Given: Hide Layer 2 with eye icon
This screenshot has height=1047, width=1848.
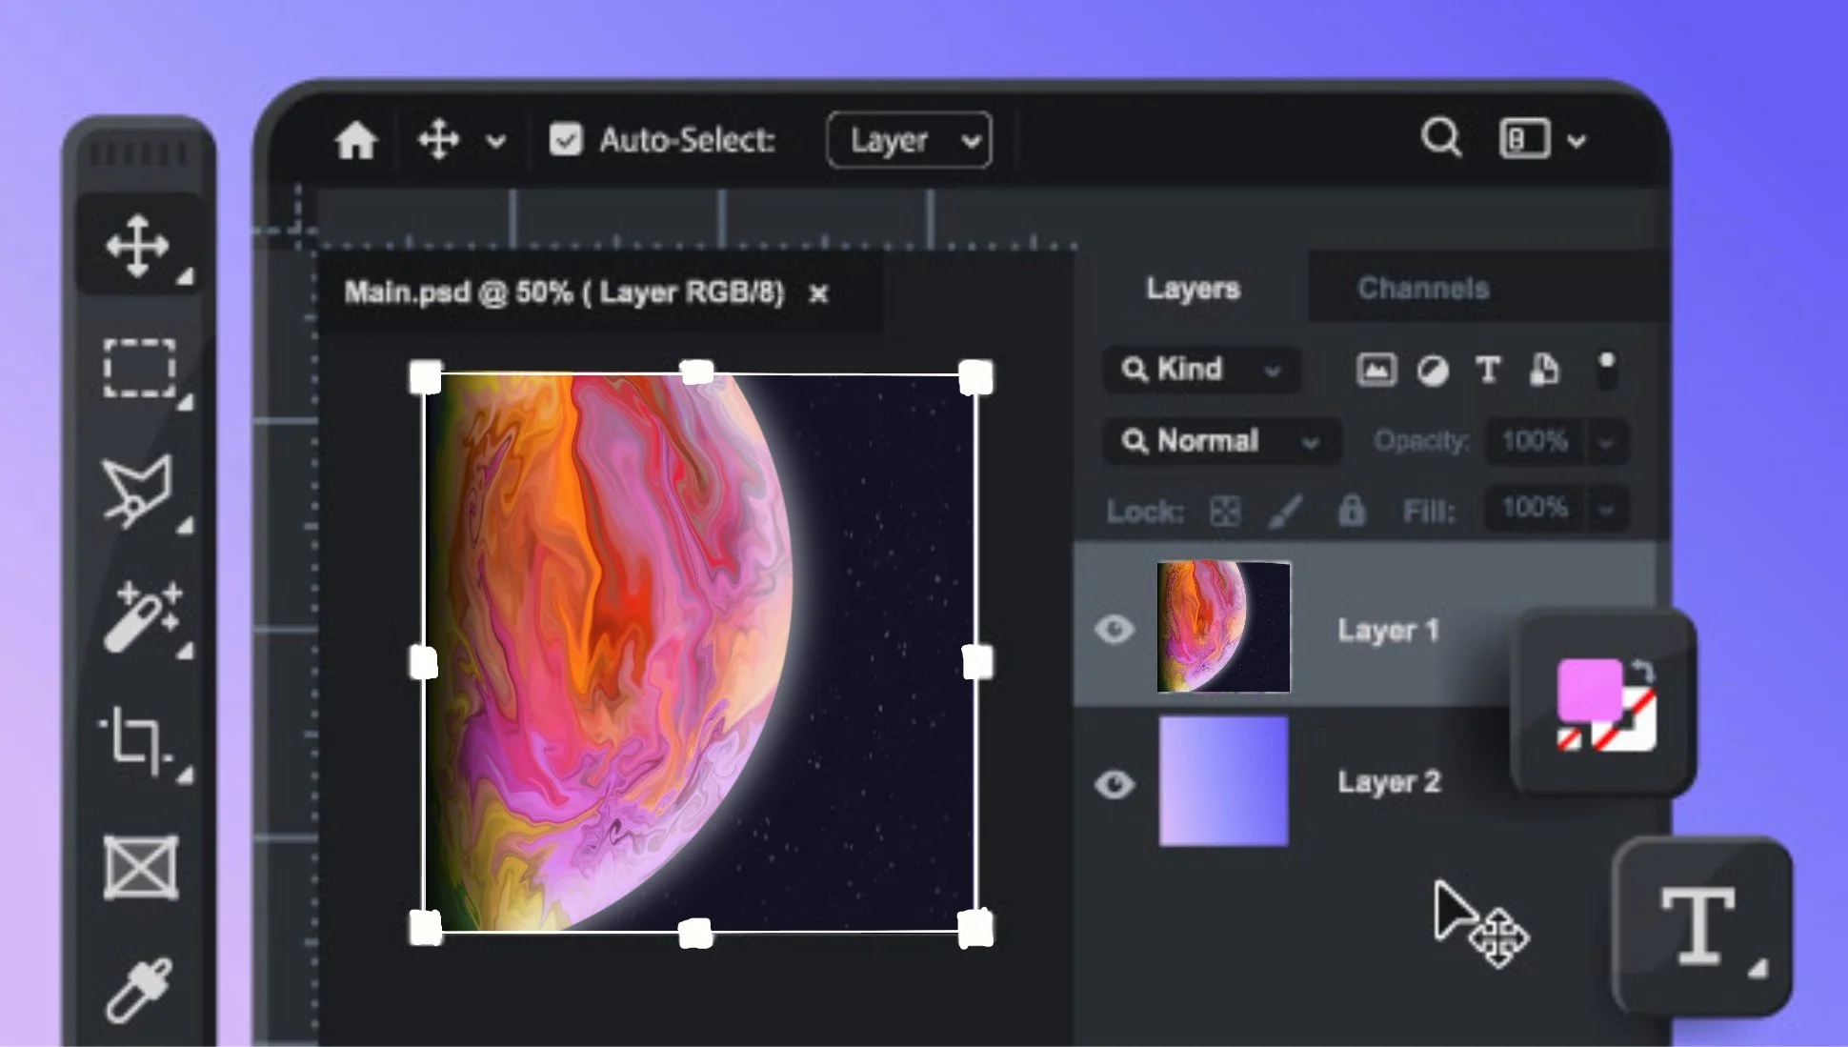Looking at the screenshot, I should pyautogui.click(x=1115, y=783).
